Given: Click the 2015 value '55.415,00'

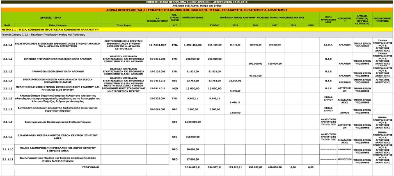Looking at the screenshot, I should click(x=235, y=45).
